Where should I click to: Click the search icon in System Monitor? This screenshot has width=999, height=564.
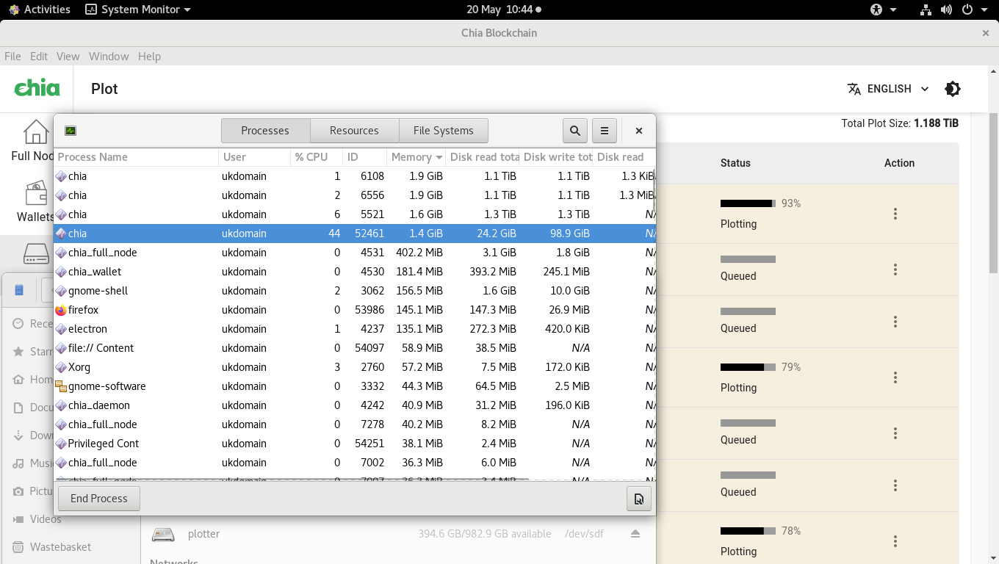coord(575,131)
